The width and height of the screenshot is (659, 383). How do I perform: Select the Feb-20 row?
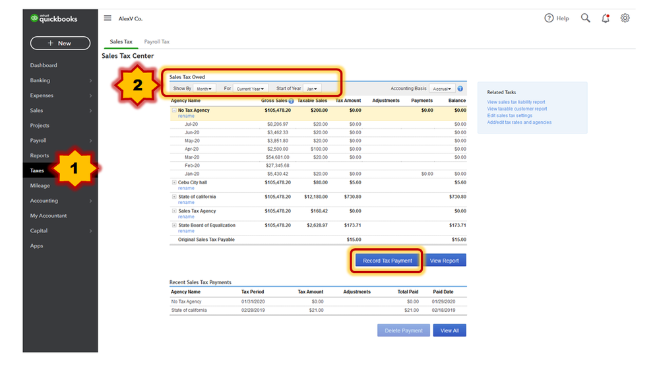pos(318,166)
